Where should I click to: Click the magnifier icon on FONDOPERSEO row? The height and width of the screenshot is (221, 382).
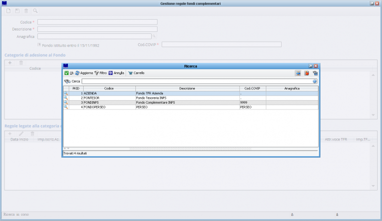tap(65, 107)
